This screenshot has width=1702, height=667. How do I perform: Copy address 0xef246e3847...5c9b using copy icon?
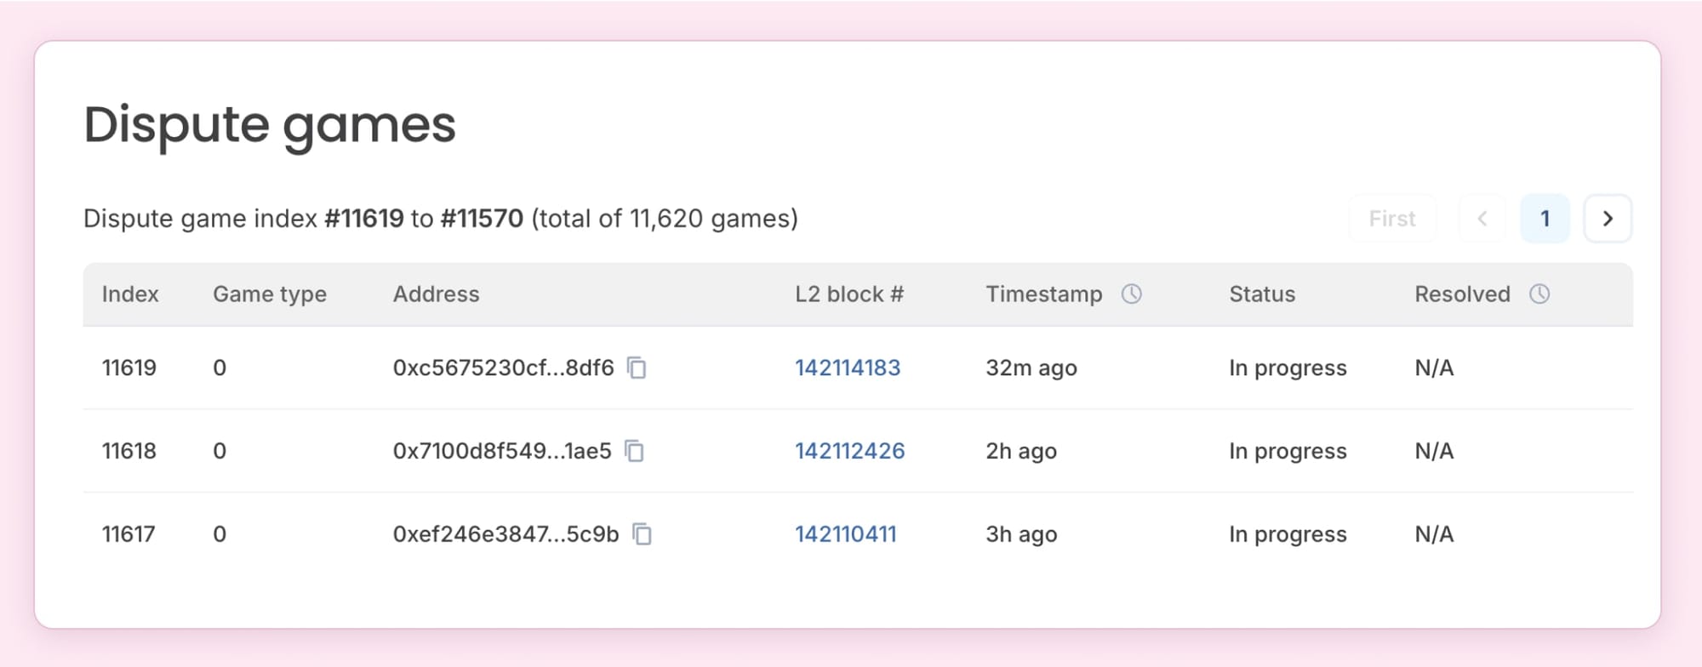(644, 535)
